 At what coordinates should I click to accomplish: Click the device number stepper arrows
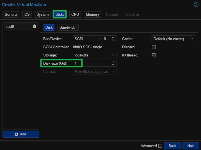click(113, 39)
